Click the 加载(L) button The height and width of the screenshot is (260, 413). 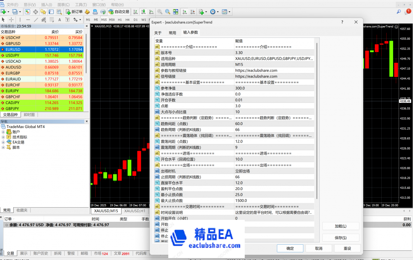pyautogui.click(x=340, y=226)
